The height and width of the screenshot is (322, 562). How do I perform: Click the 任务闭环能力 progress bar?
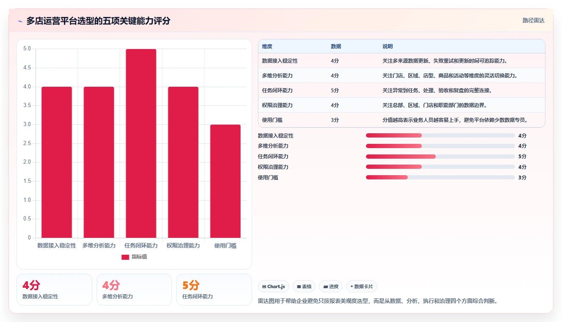click(x=440, y=157)
